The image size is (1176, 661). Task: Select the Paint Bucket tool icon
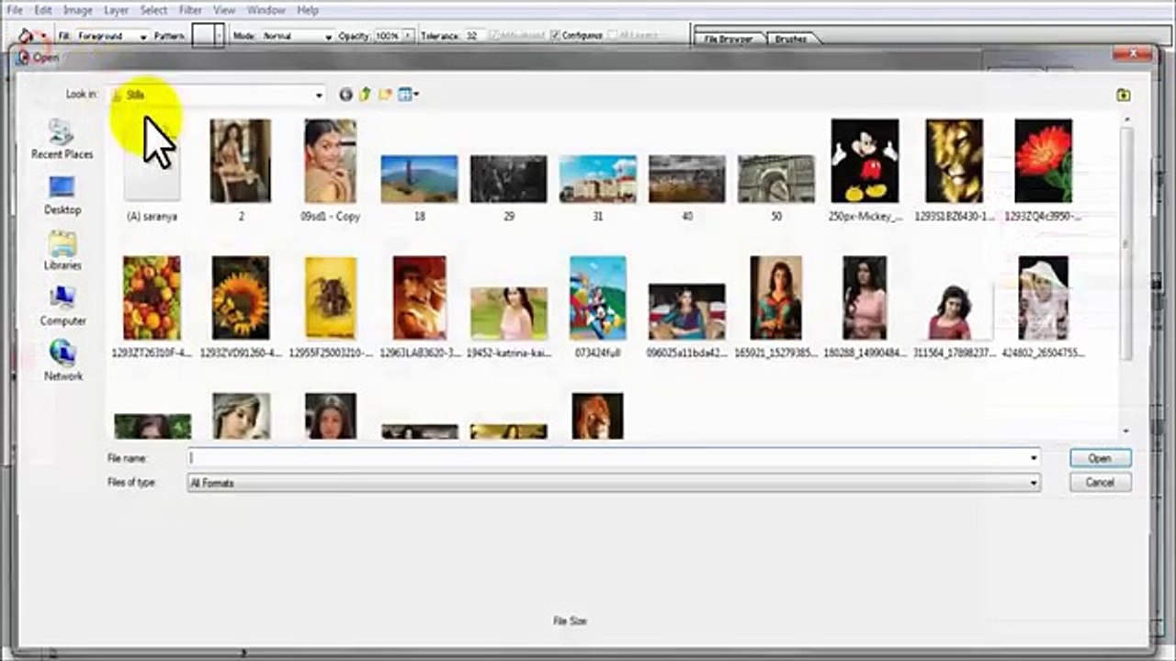pos(27,36)
